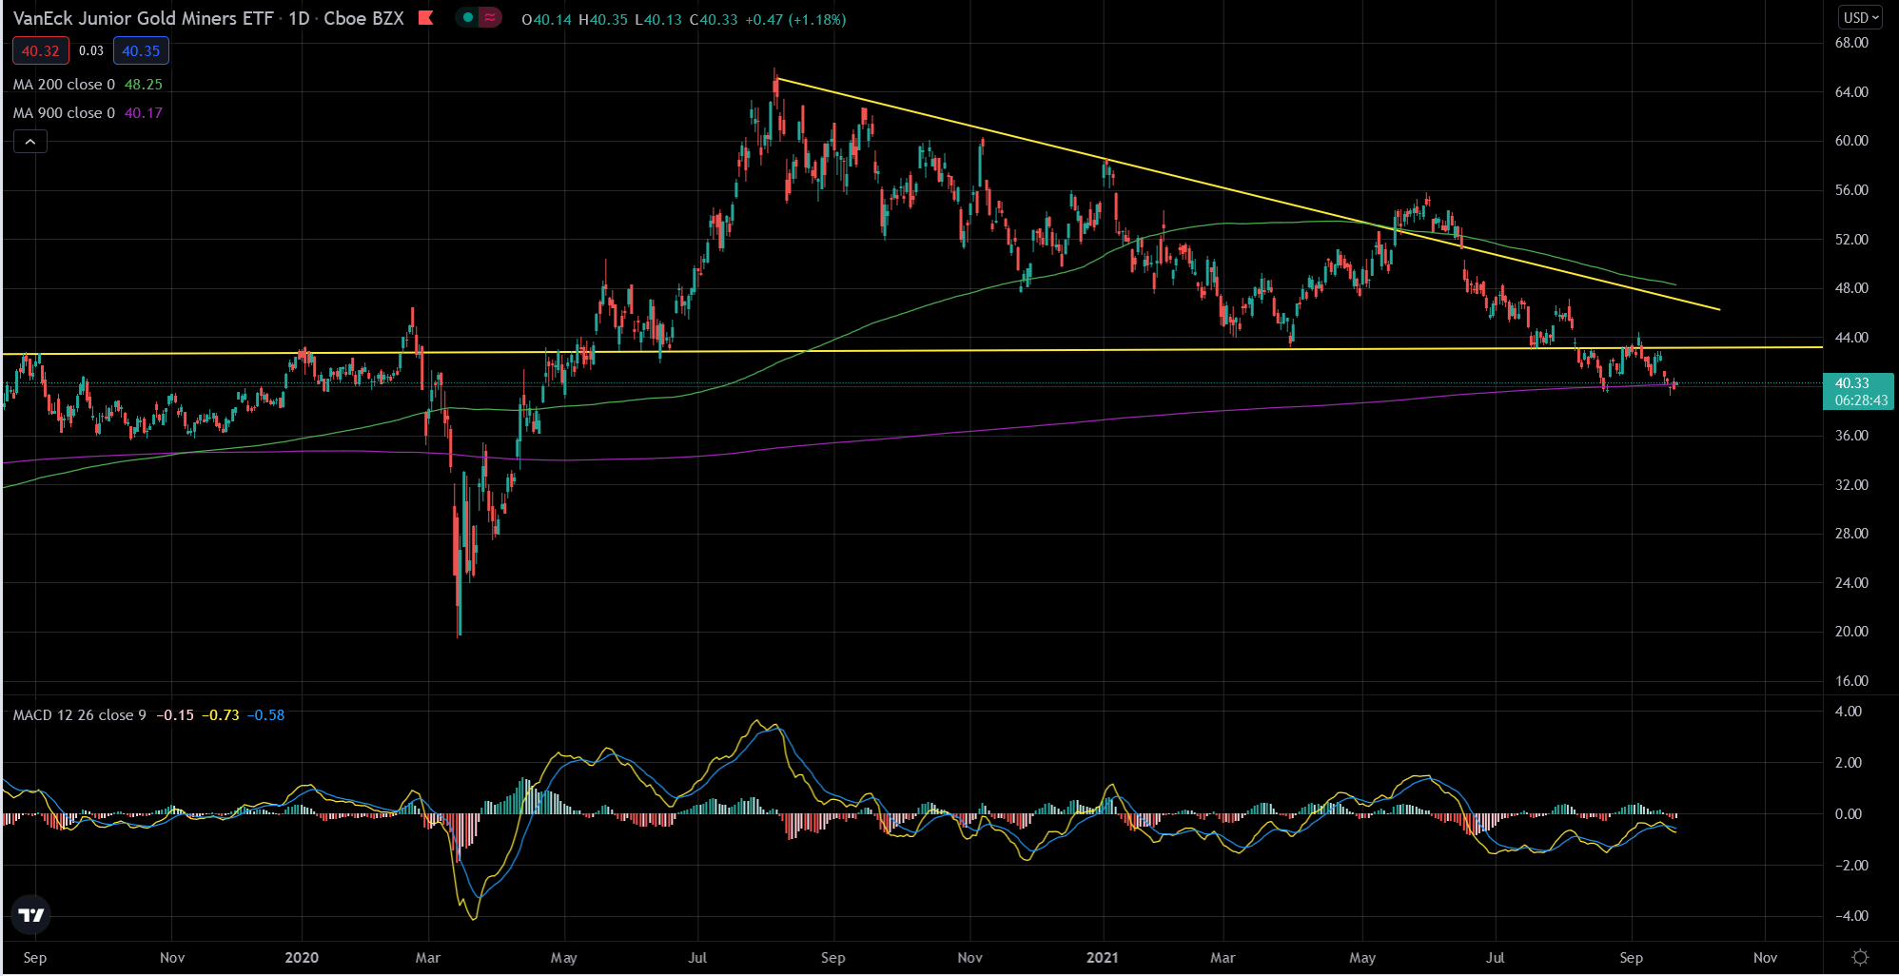Open the USD currency dropdown
The width and height of the screenshot is (1899, 976).
click(1861, 18)
